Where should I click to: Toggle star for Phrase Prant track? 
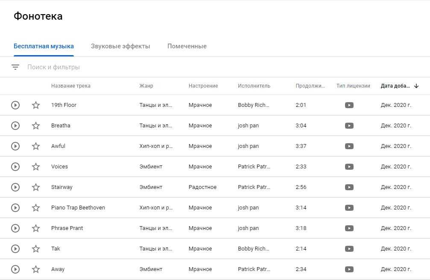pyautogui.click(x=36, y=228)
